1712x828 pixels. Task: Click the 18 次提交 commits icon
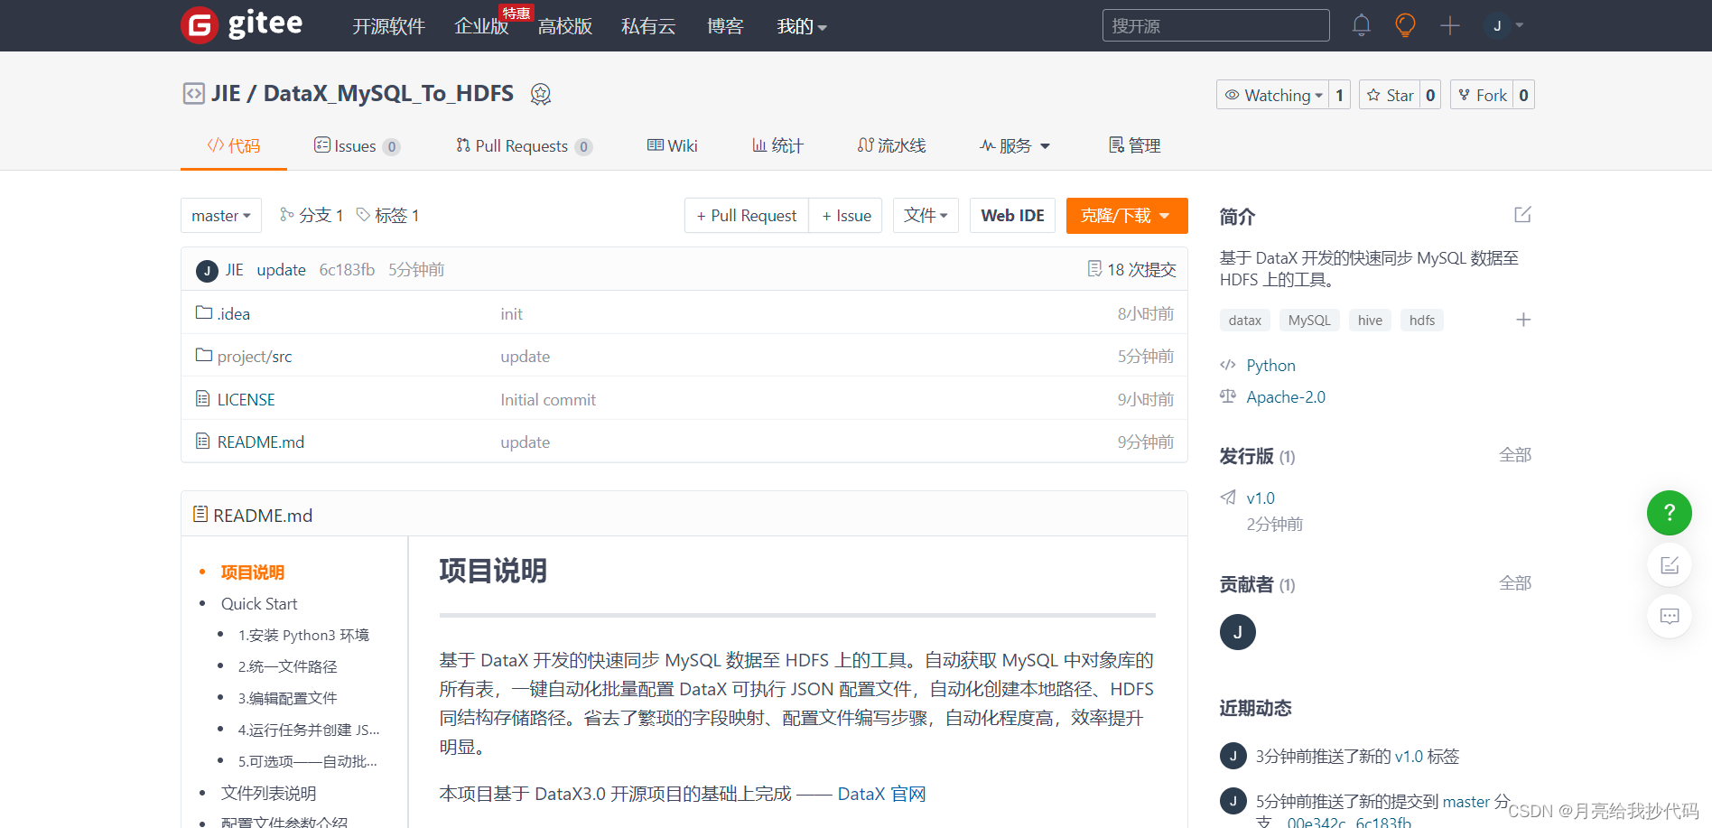[x=1094, y=269]
